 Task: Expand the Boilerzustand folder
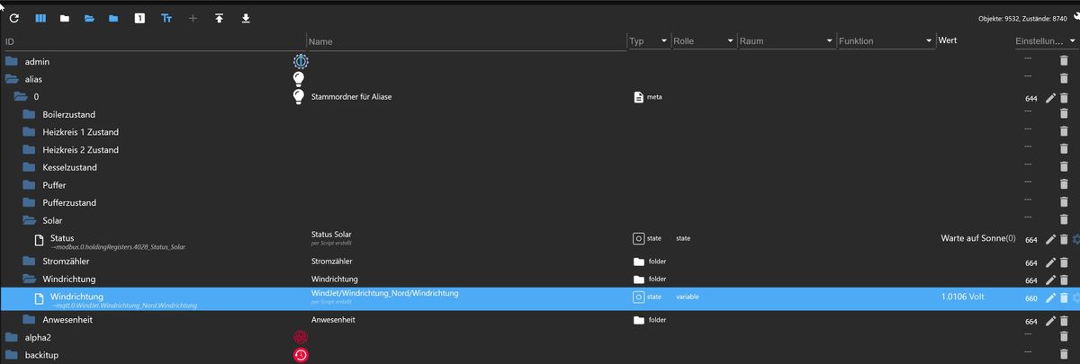pos(30,114)
